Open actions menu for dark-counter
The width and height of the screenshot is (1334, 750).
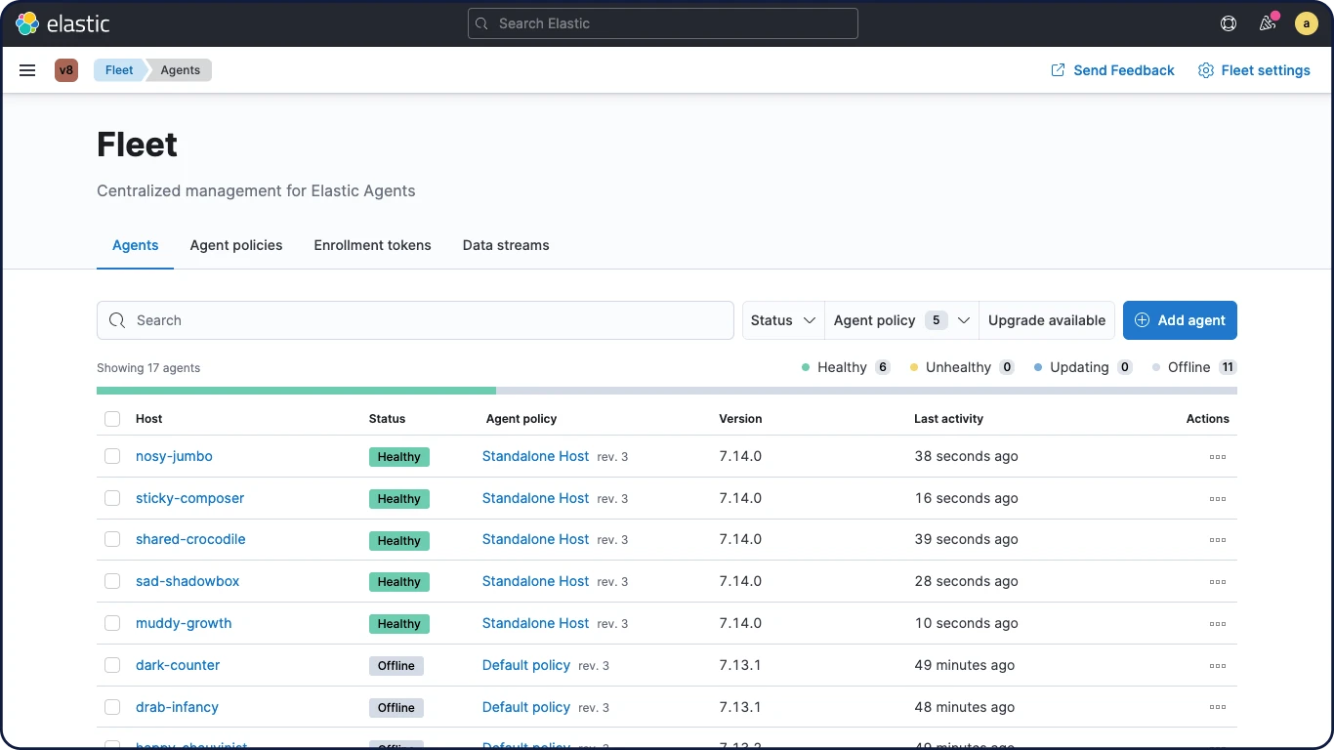(x=1217, y=666)
